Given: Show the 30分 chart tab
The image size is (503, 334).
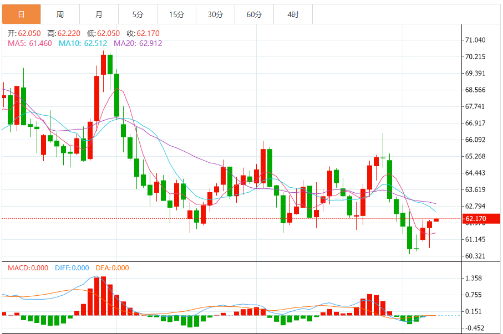Looking at the screenshot, I should point(215,14).
